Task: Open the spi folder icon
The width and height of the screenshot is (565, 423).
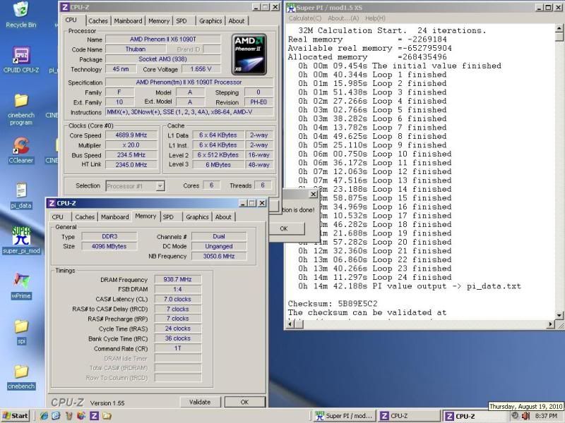Action: [21, 331]
